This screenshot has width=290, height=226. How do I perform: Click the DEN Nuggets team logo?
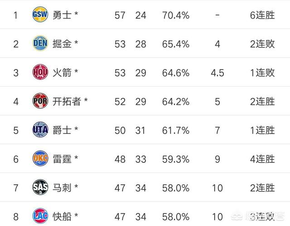40,43
